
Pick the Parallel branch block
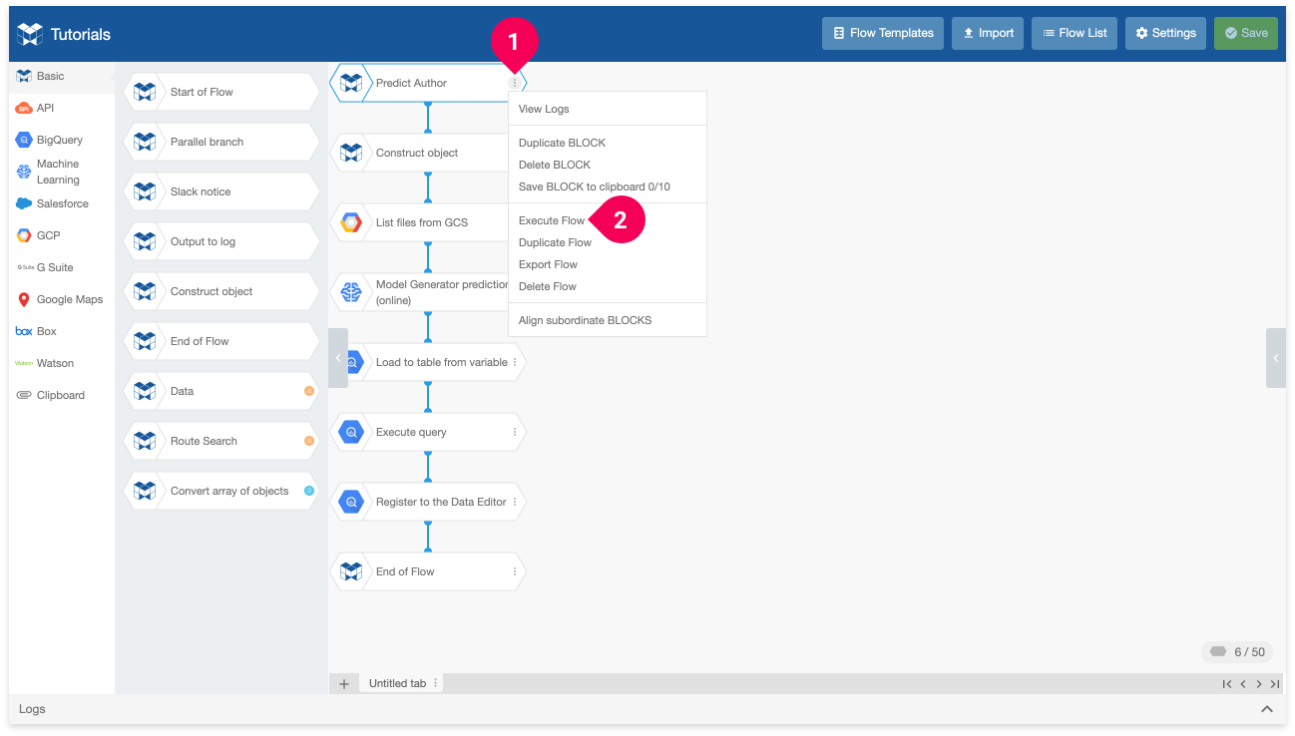coord(221,142)
